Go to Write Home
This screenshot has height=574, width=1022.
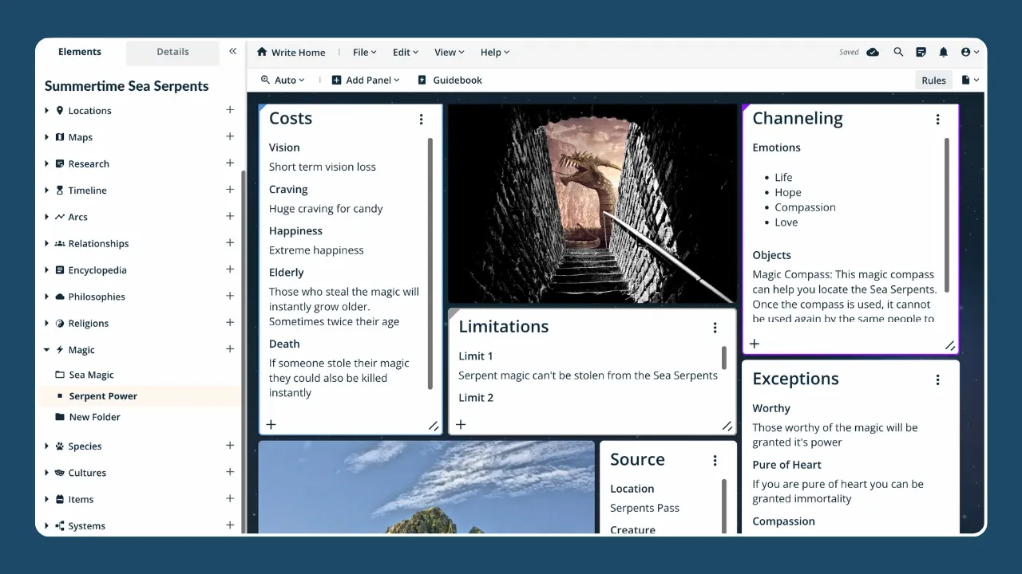pyautogui.click(x=291, y=53)
